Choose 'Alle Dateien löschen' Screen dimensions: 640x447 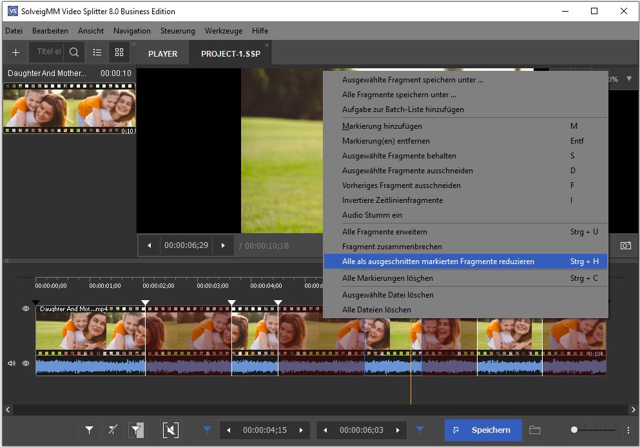point(465,310)
